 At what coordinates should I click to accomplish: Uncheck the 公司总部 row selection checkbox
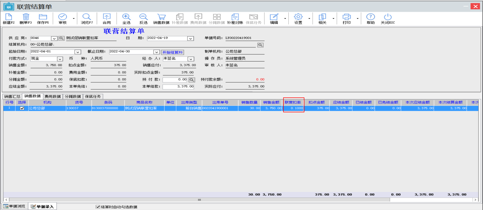click(x=22, y=108)
